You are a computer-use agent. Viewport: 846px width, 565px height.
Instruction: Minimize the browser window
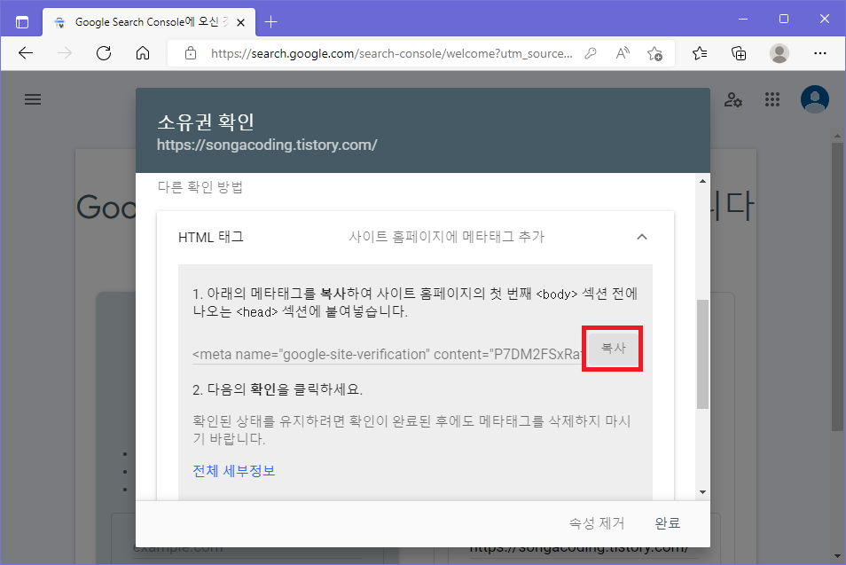tap(743, 19)
